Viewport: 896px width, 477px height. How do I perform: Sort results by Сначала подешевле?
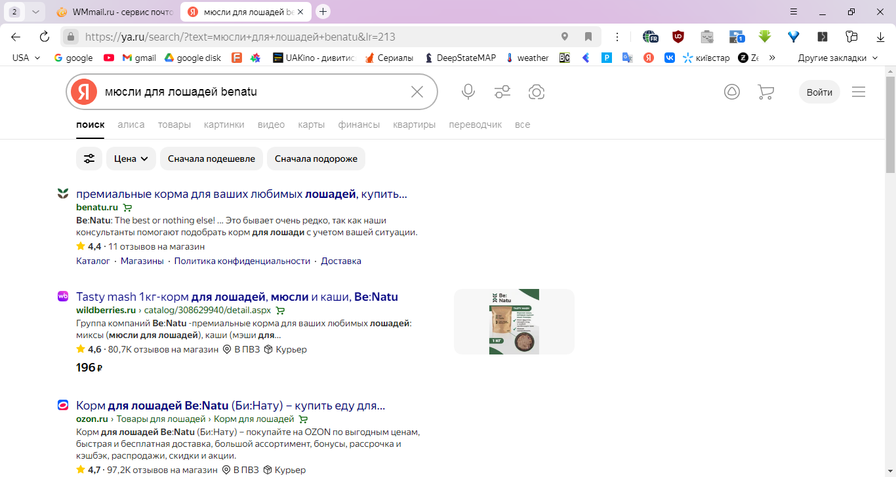(x=211, y=159)
